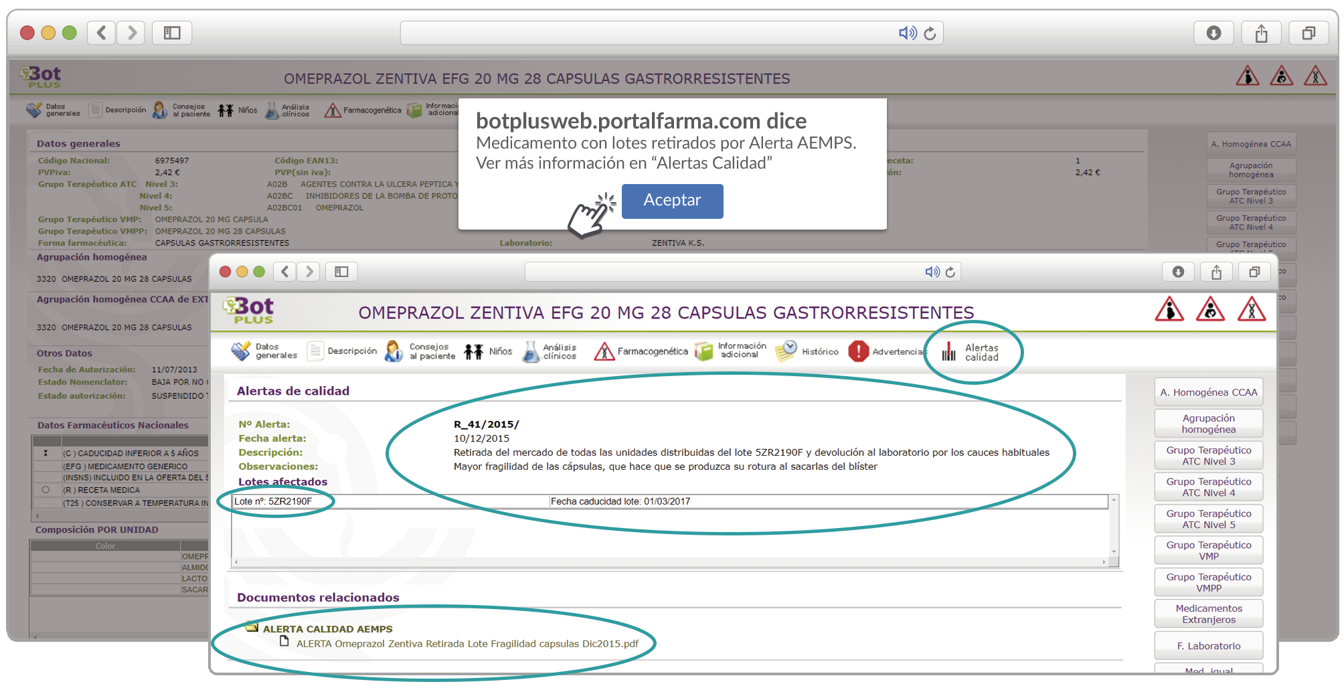Expand the ALERTA CALIDAD AEMPS folder
Viewport: 1344px width, 688px height.
252,628
